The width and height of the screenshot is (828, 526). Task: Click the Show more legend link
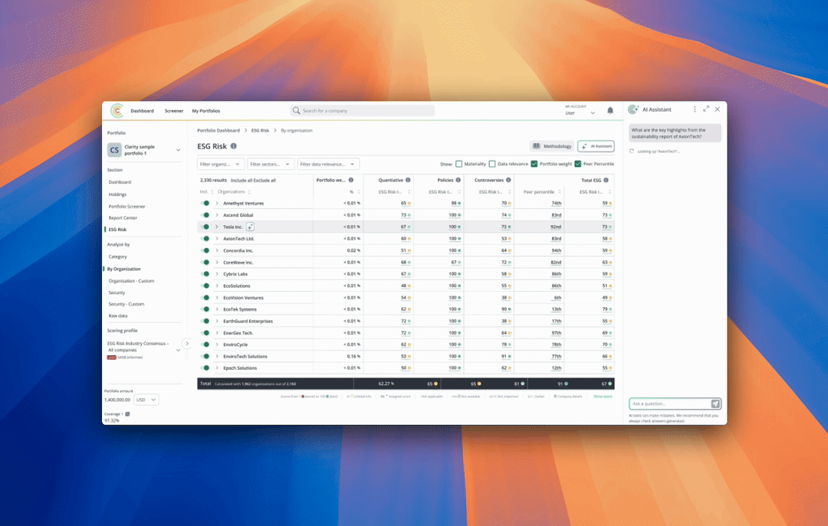(603, 397)
